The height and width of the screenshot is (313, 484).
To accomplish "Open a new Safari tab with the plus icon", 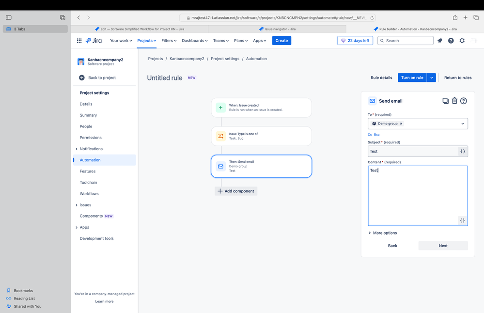I will point(465,17).
